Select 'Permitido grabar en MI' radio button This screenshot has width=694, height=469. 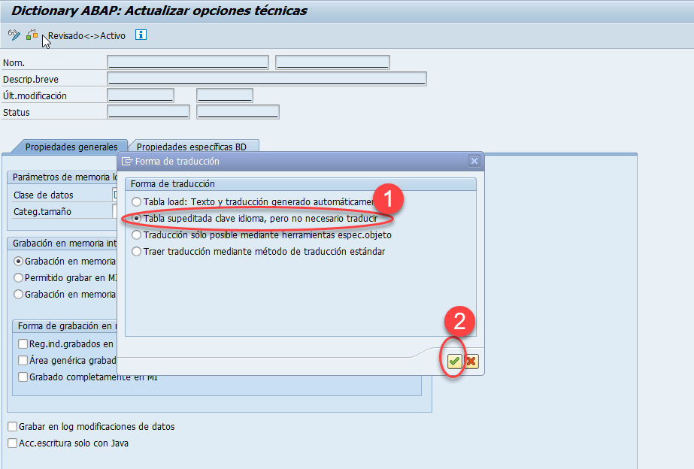point(18,278)
